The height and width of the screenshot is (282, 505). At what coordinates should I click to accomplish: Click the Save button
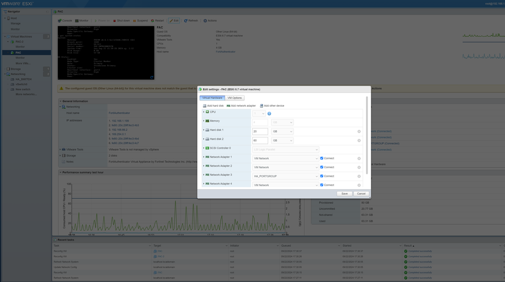pyautogui.click(x=344, y=193)
